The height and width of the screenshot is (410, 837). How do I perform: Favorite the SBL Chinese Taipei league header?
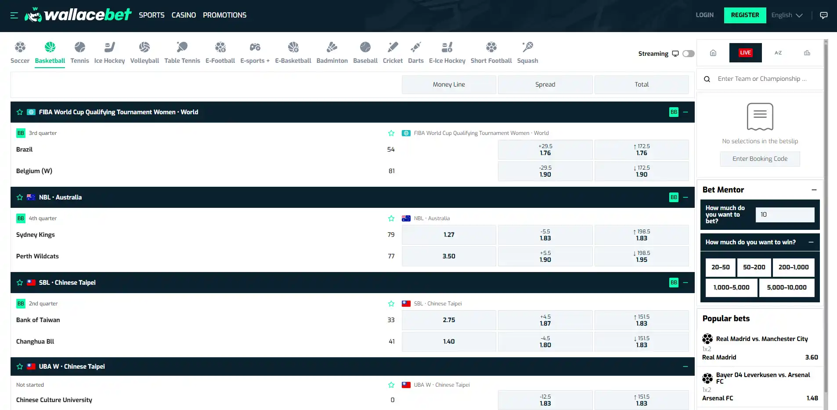click(x=20, y=283)
